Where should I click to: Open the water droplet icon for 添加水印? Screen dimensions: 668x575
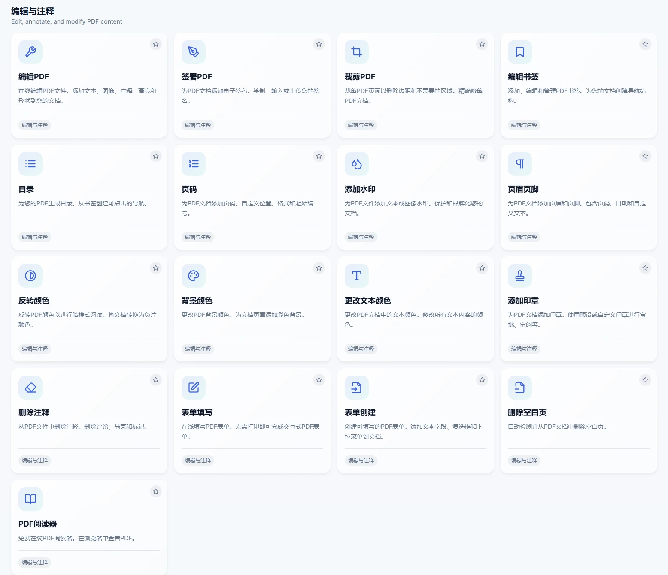(357, 164)
